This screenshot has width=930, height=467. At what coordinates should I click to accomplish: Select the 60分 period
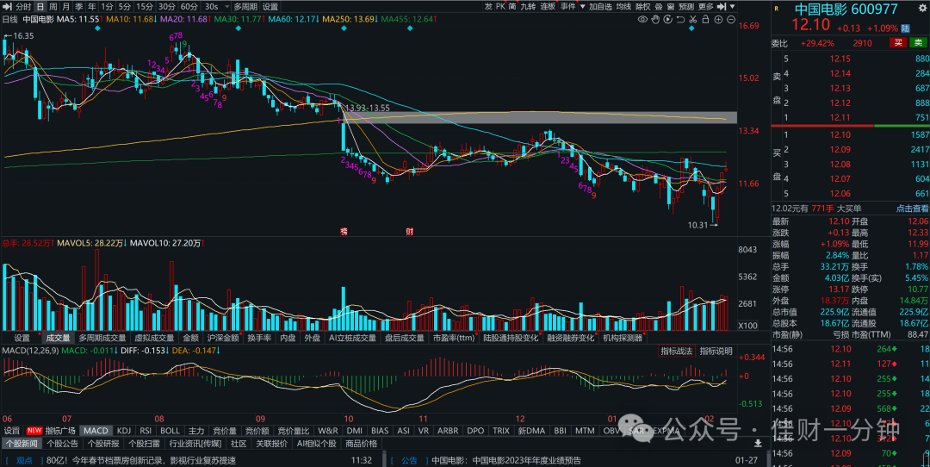pyautogui.click(x=189, y=7)
